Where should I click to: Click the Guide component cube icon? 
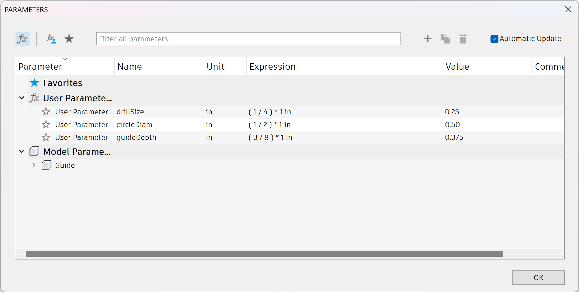click(x=46, y=165)
